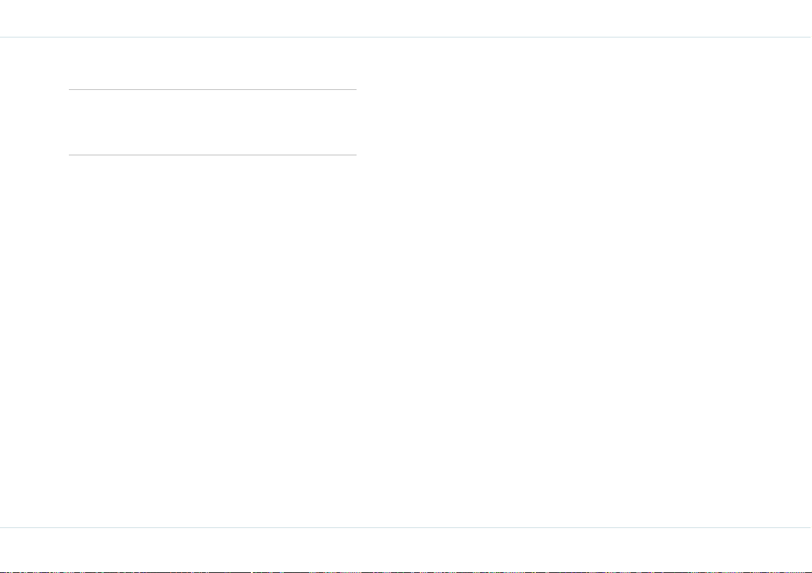
Task: Click the empty header strip above the top divider
Action: (x=406, y=18)
